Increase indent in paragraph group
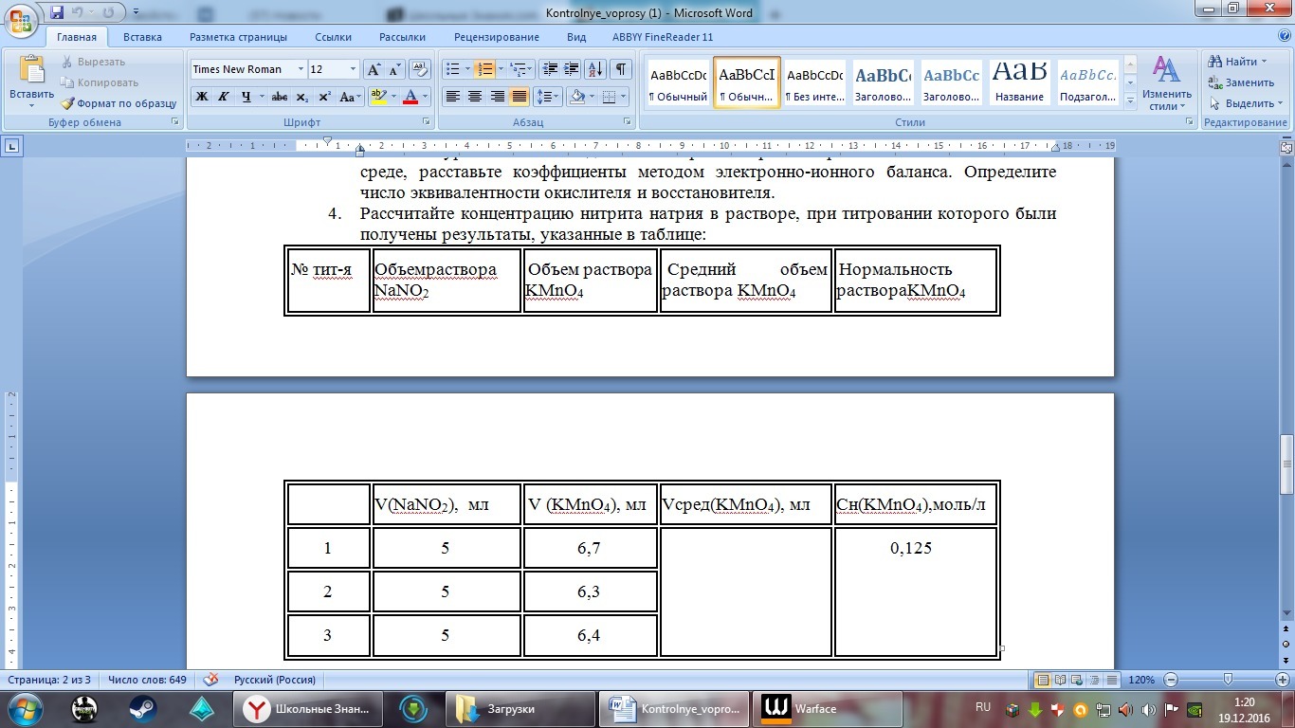Screen dimensions: 1295x728 572,69
